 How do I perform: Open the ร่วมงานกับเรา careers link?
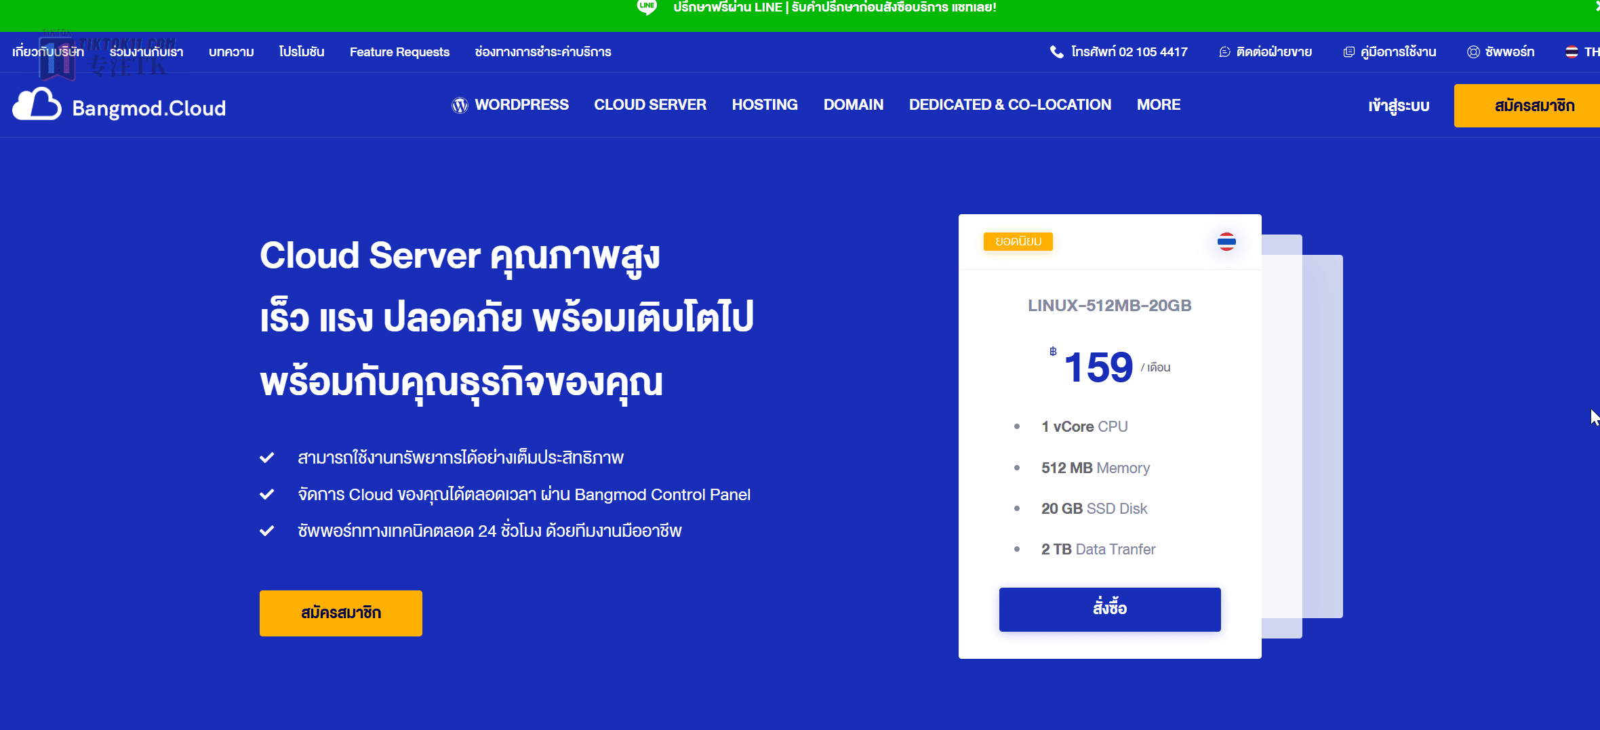click(146, 52)
